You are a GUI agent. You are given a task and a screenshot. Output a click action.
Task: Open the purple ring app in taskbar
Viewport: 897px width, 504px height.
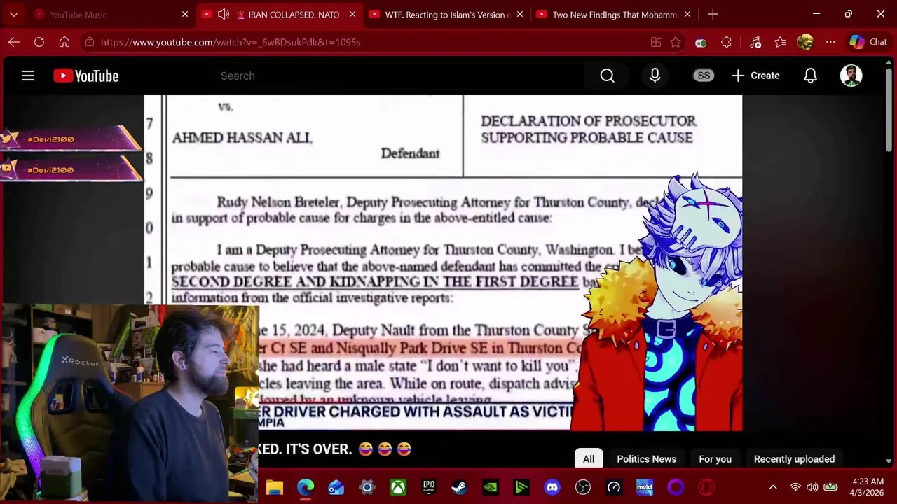pyautogui.click(x=676, y=487)
